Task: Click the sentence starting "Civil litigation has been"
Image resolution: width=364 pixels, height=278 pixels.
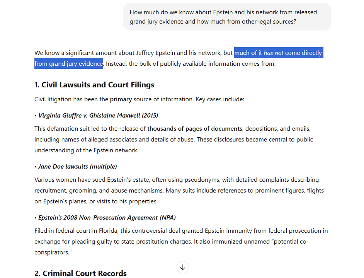Action: click(139, 99)
